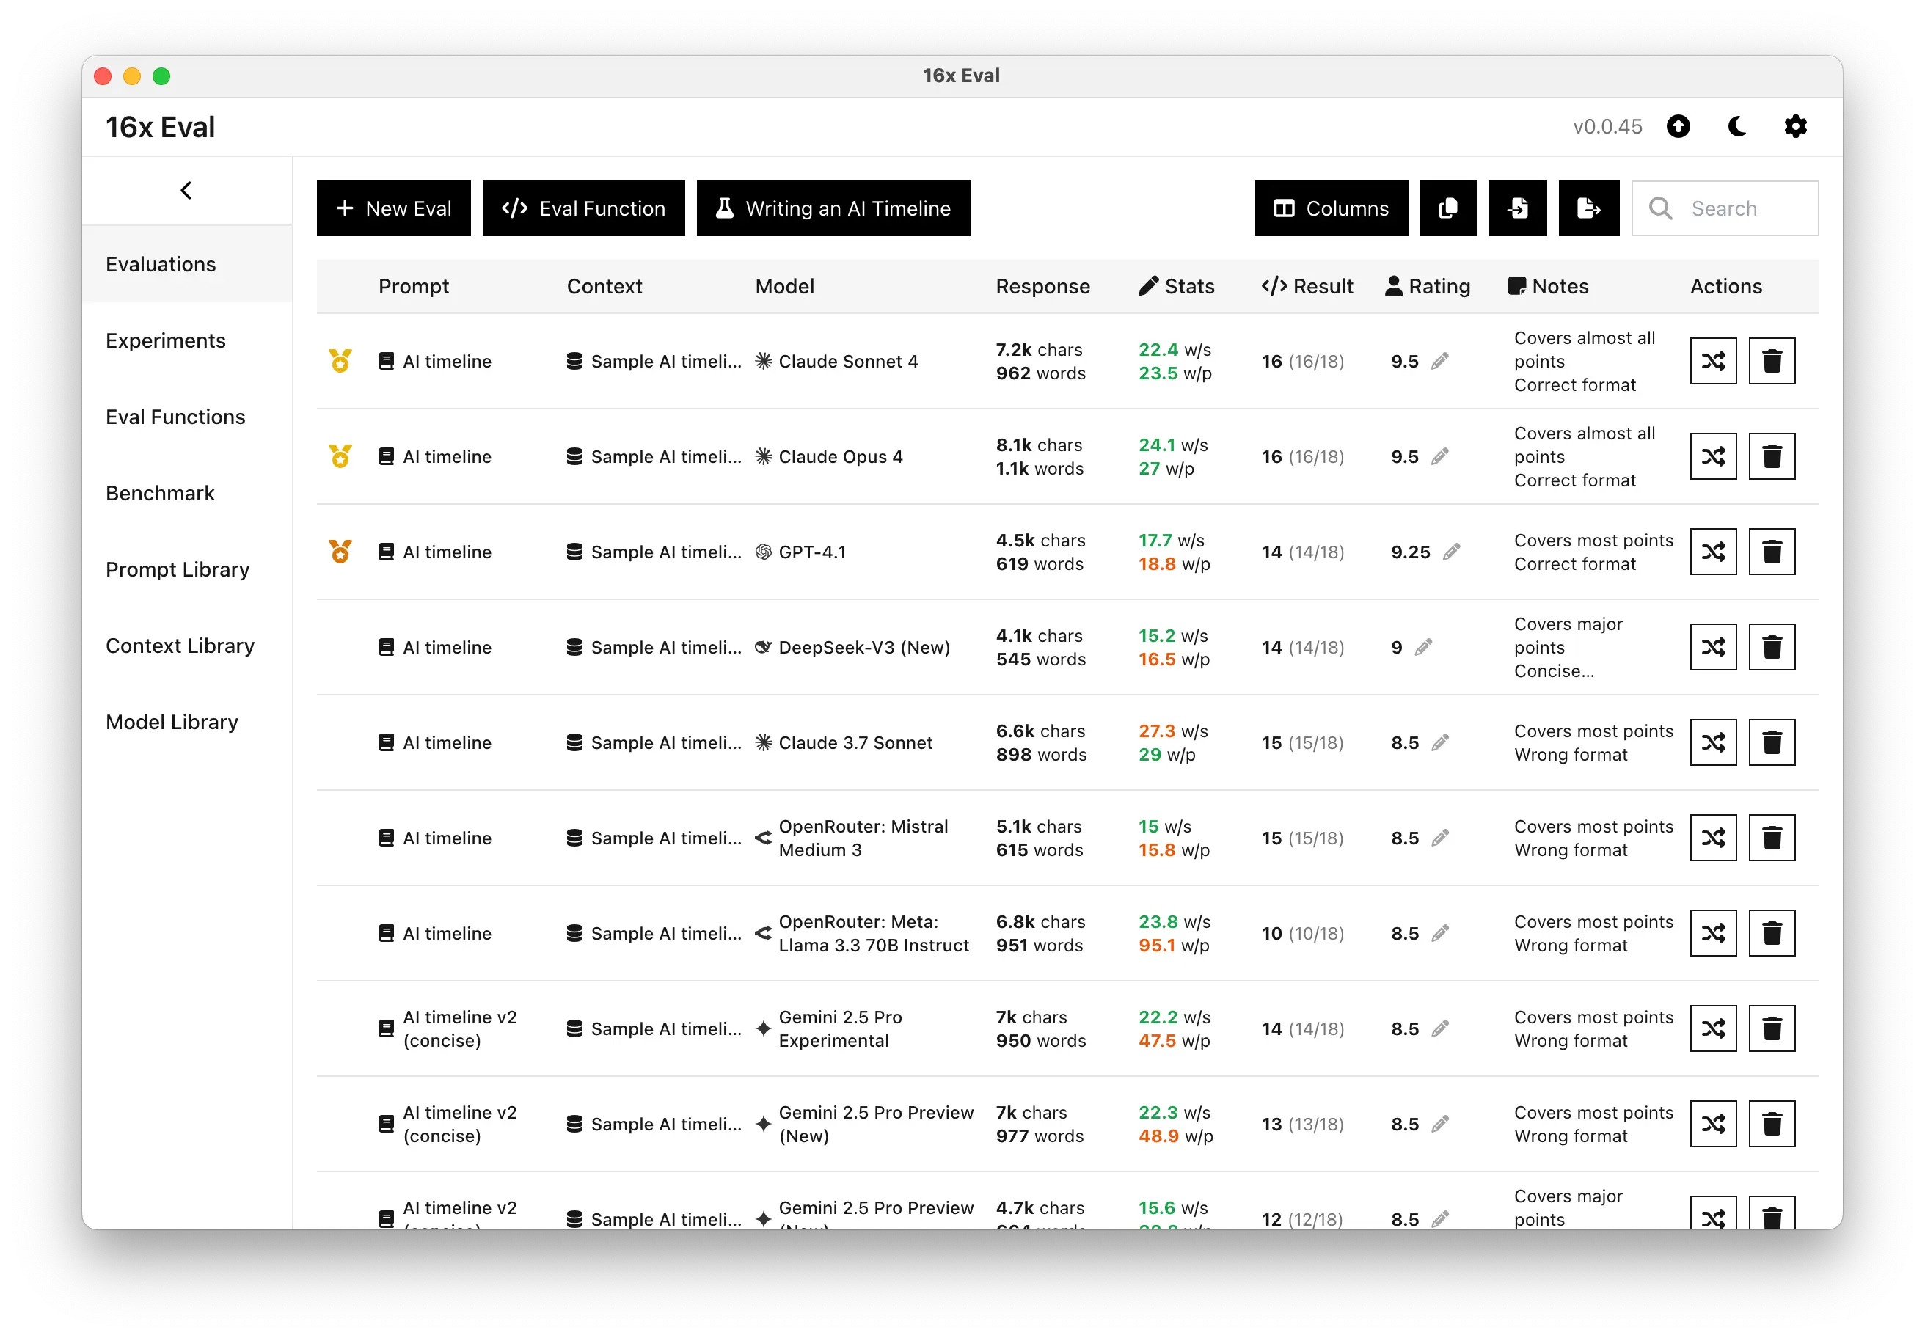Delete the Llama 3.3 70B Instruct evaluation
Image resolution: width=1925 pixels, height=1338 pixels.
pos(1772,933)
